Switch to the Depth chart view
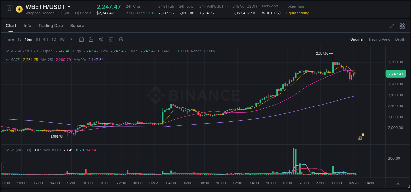This screenshot has height=192, width=411. (400, 39)
